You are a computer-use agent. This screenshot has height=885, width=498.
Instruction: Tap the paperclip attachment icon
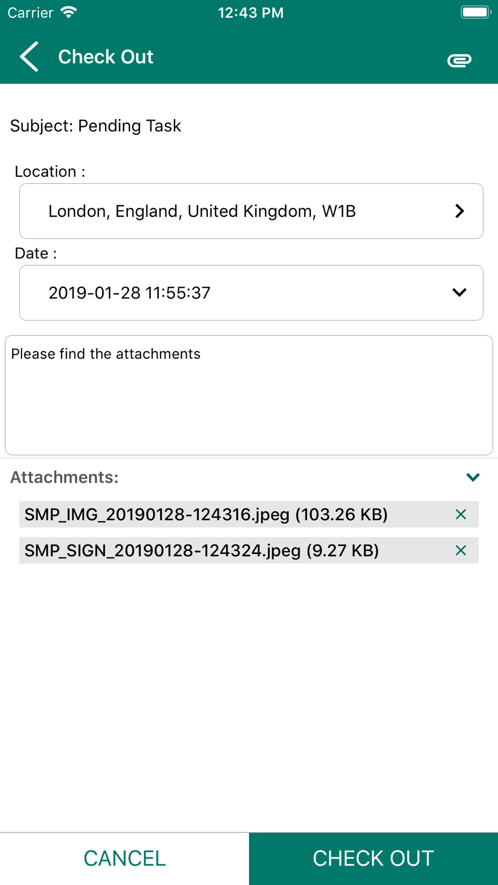[x=459, y=60]
